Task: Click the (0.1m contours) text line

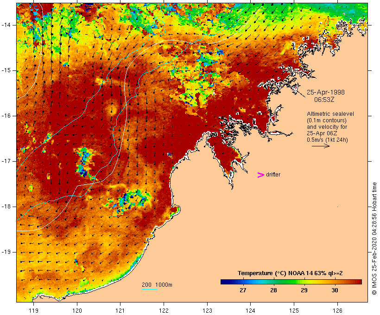Action: (x=327, y=120)
